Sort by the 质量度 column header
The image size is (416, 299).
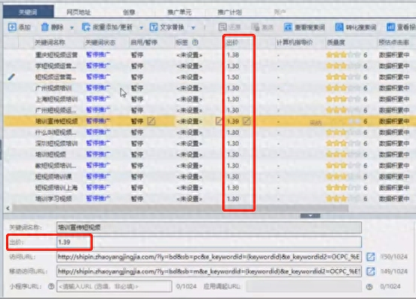[335, 42]
